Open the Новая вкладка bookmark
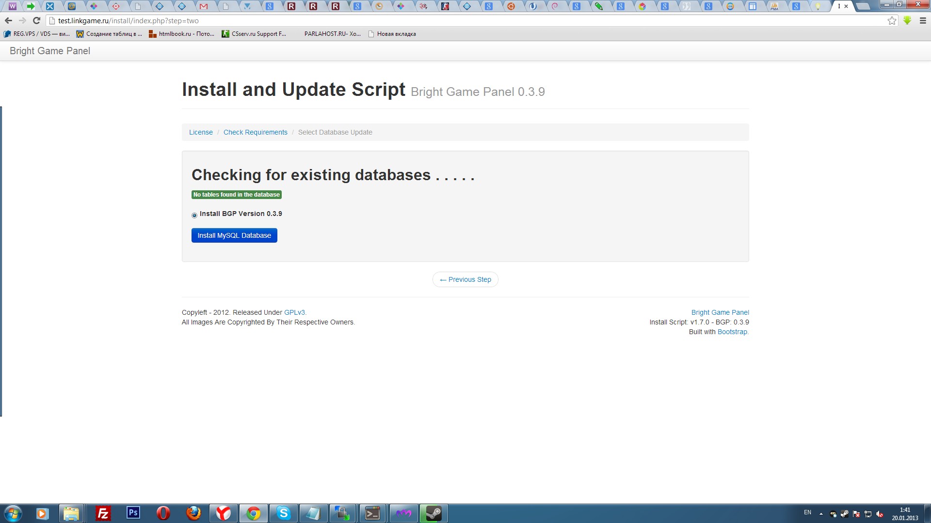The height and width of the screenshot is (523, 931). click(x=392, y=34)
